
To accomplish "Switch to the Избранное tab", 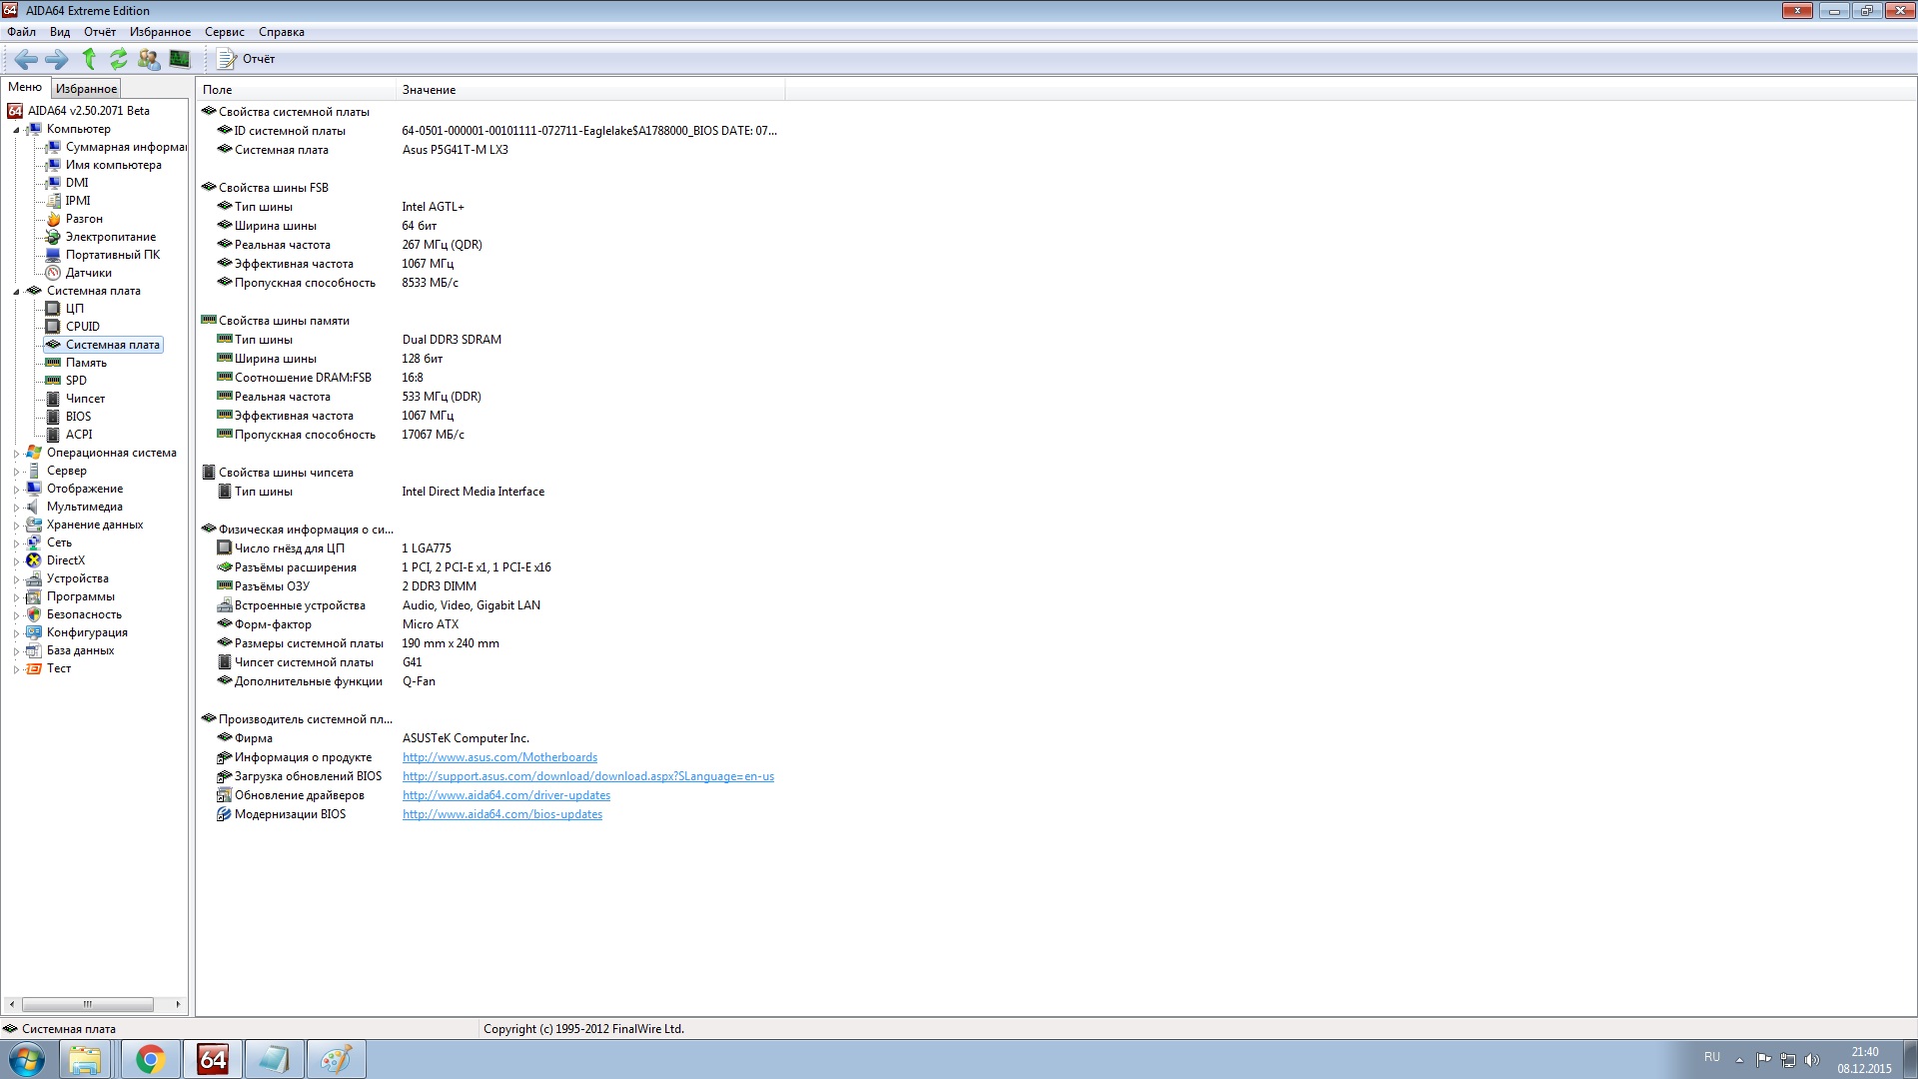I will coord(86,89).
